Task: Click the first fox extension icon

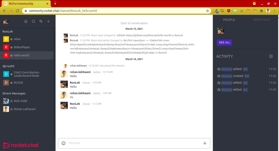Action: pos(248,11)
